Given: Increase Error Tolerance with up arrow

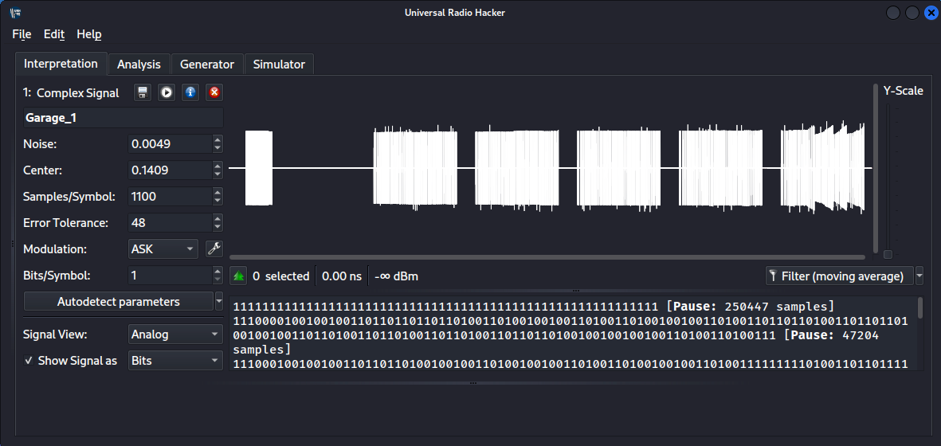Looking at the screenshot, I should click(x=218, y=219).
